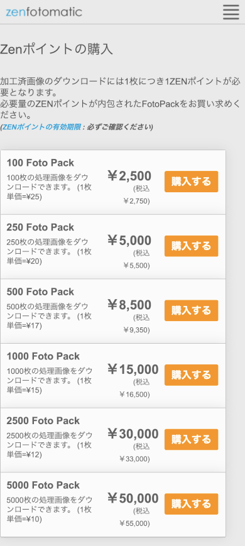Buy the 250 Foto Pack
This screenshot has height=546, width=245.
pyautogui.click(x=192, y=246)
